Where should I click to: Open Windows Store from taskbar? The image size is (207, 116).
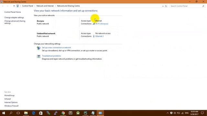pos(41,113)
